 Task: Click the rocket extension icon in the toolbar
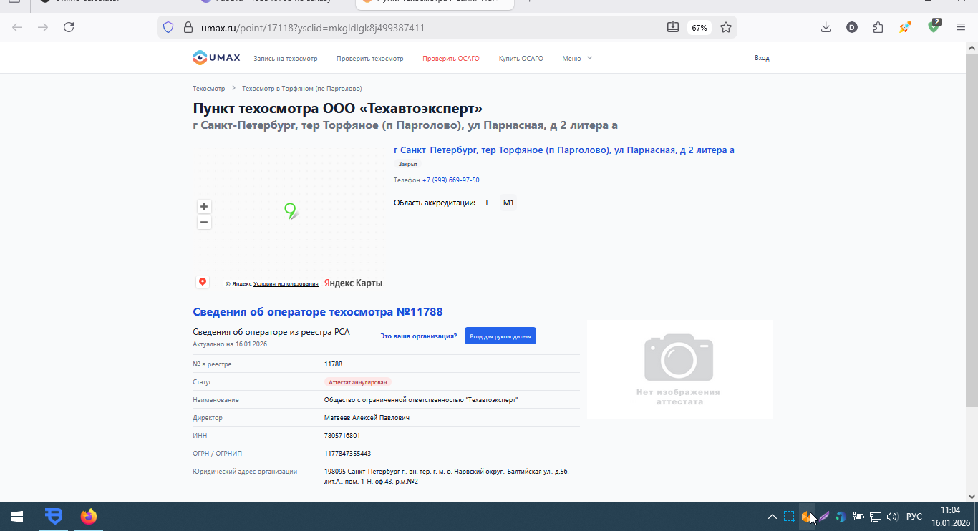(905, 27)
